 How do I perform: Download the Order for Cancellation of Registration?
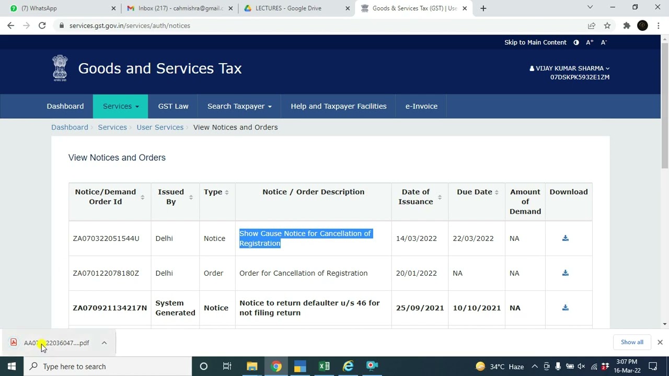(565, 273)
